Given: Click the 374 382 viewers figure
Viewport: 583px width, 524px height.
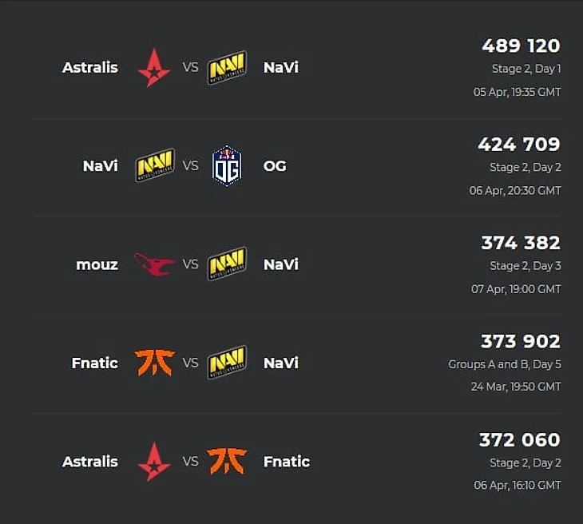Looking at the screenshot, I should pyautogui.click(x=521, y=243).
